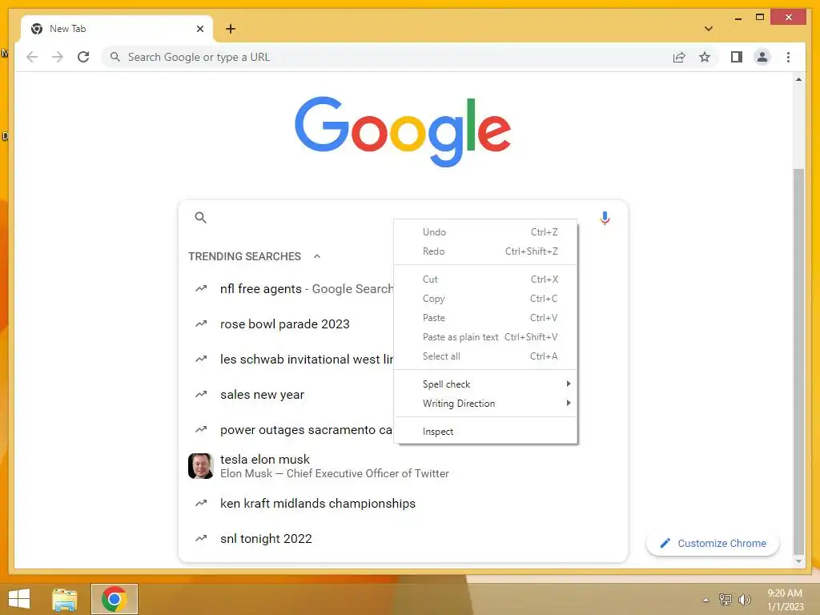This screenshot has width=820, height=615.
Task: Click the Chrome taskbar icon
Action: [114, 599]
